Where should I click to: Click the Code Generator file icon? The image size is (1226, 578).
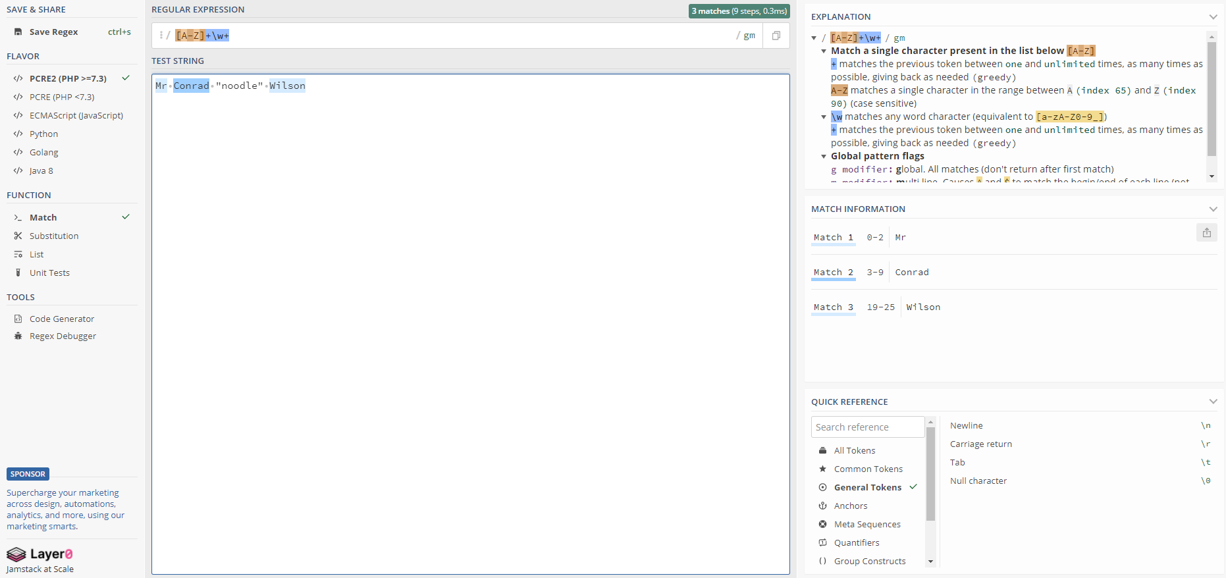click(x=18, y=319)
